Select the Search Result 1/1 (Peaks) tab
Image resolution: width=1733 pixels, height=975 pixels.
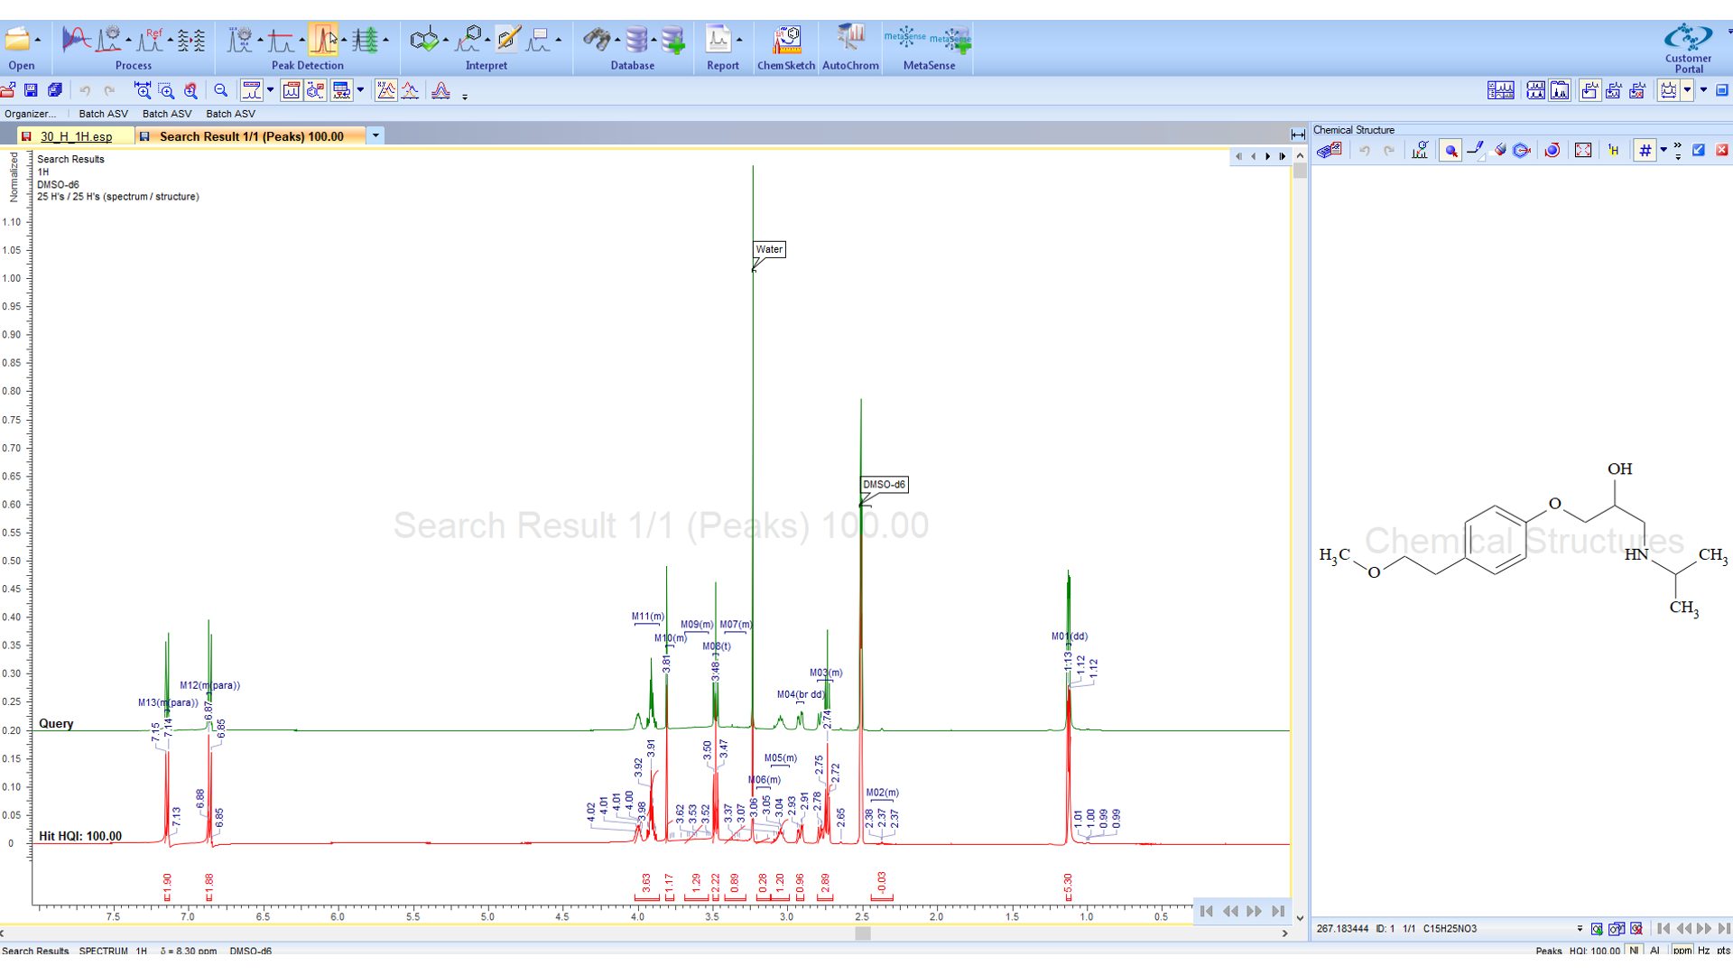pos(251,136)
